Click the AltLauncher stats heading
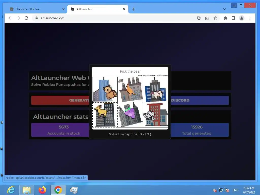Screen dimensions: 260x195 coord(61,117)
